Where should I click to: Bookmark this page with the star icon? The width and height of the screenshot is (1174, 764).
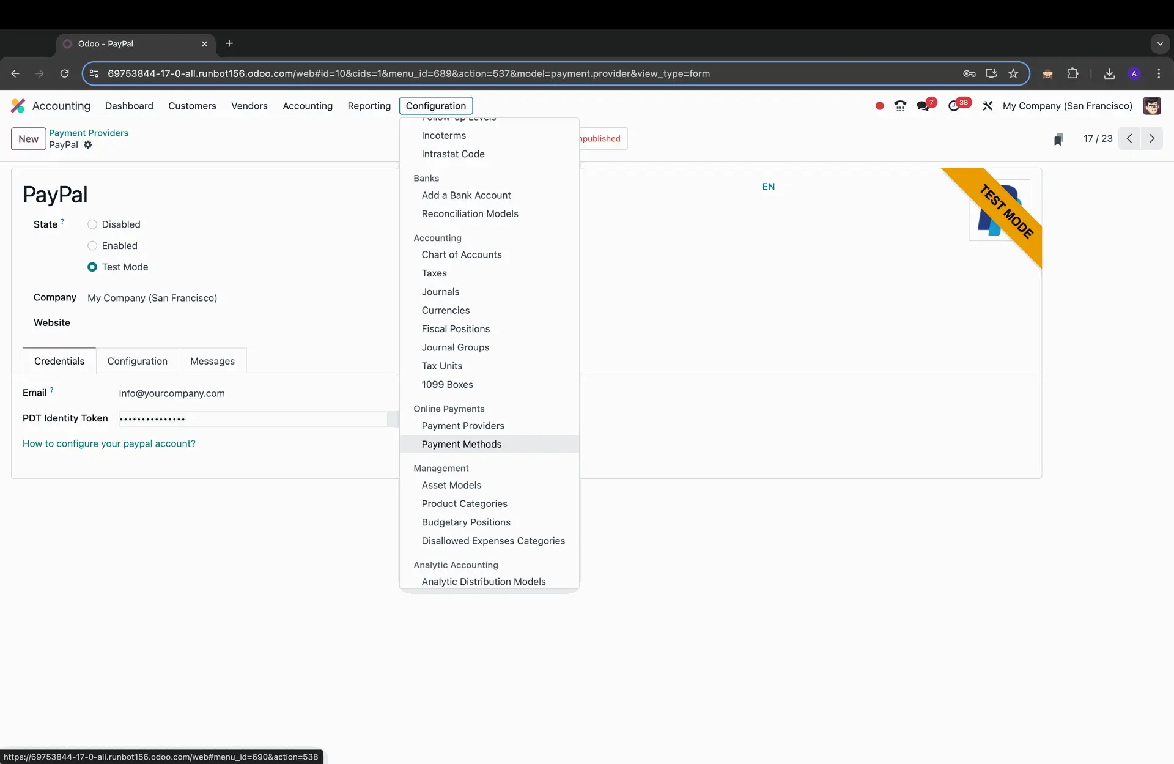(1013, 73)
